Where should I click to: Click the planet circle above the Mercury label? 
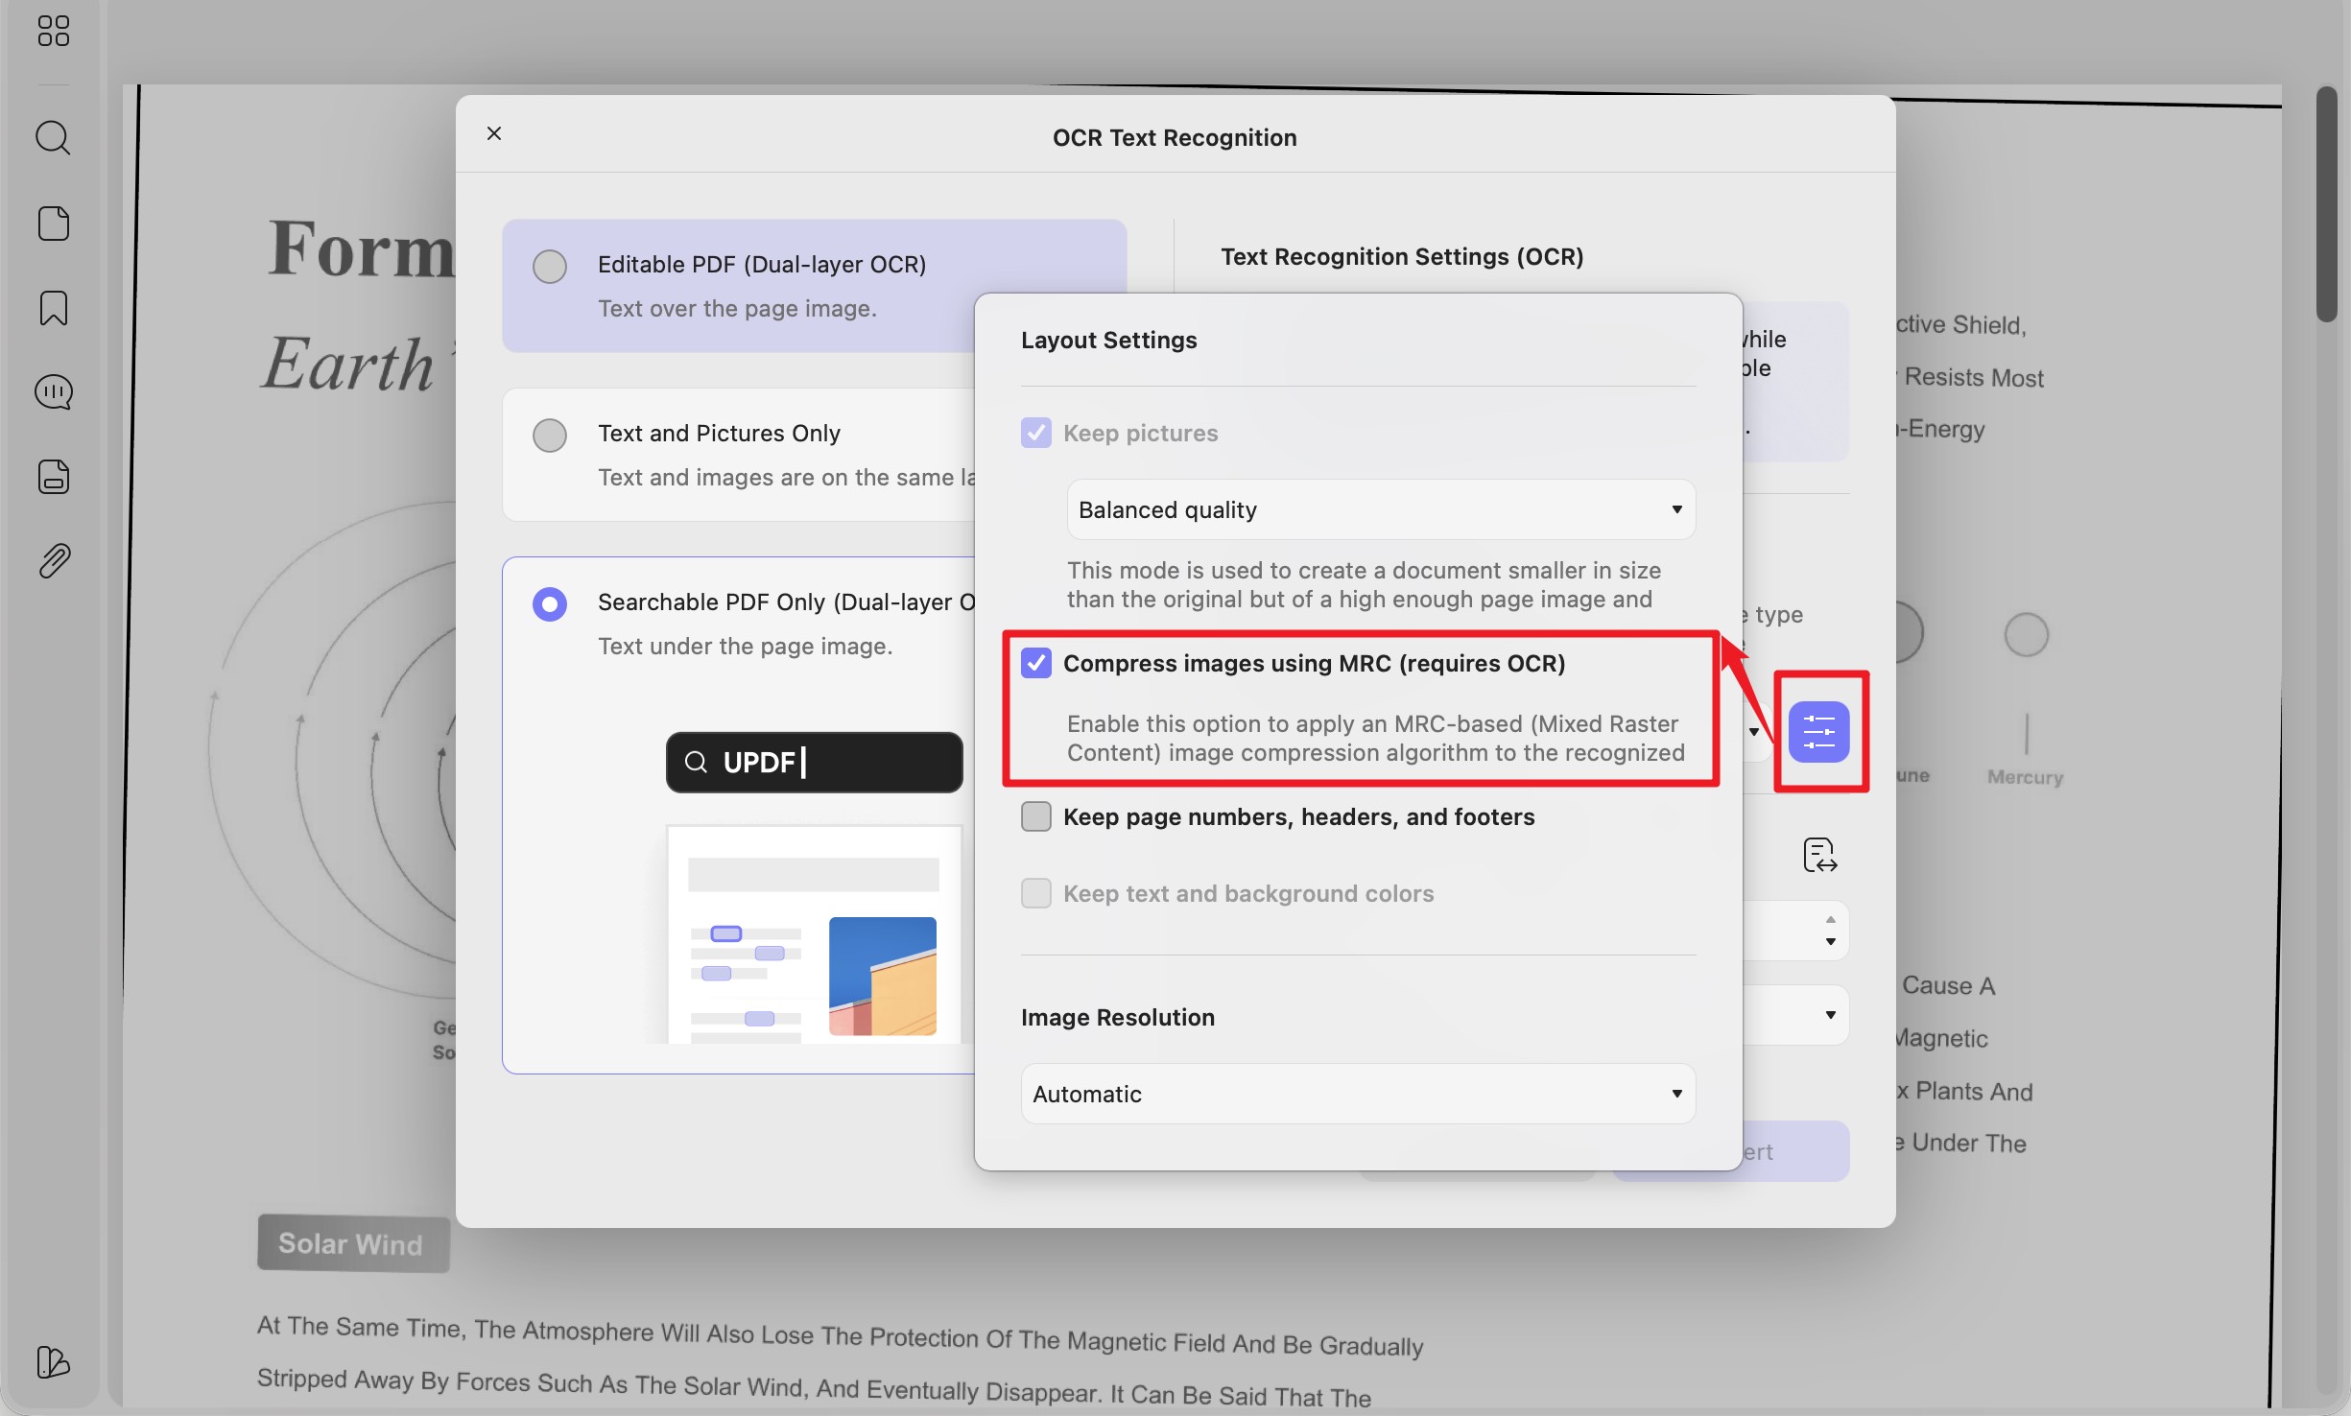coord(2026,634)
